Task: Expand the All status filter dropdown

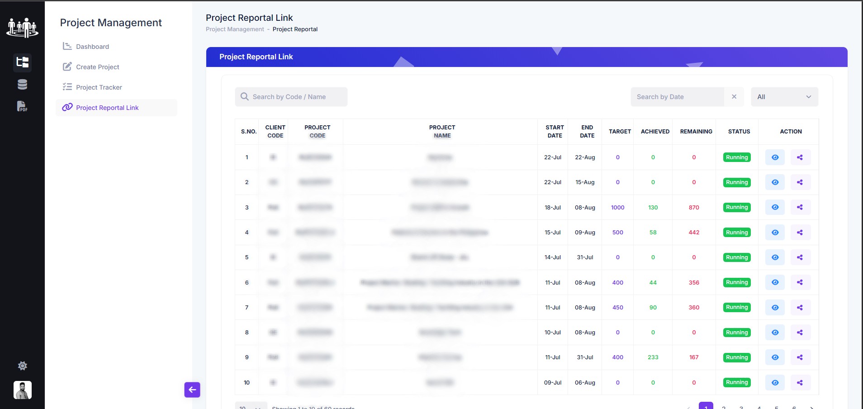Action: click(x=784, y=97)
